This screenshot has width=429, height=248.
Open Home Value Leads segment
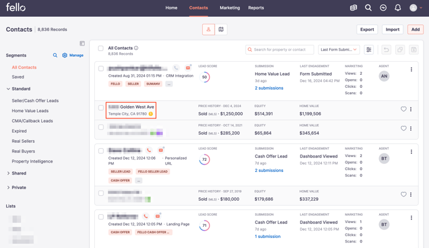pos(30,111)
